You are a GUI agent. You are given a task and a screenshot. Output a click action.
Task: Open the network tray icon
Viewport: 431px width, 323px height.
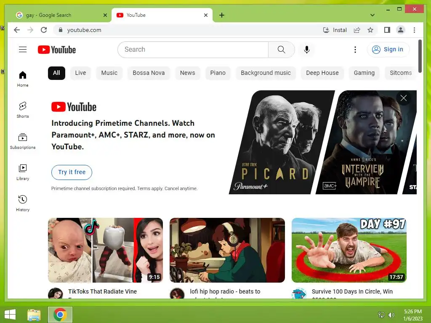coord(381,315)
